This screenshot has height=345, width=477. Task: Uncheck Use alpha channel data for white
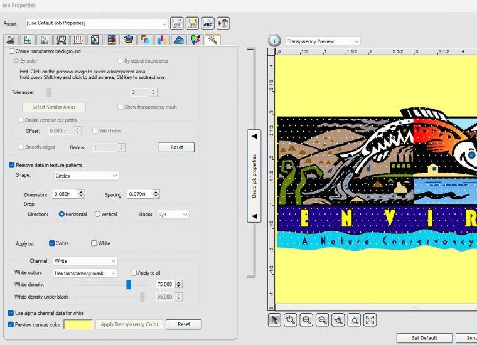pos(11,313)
